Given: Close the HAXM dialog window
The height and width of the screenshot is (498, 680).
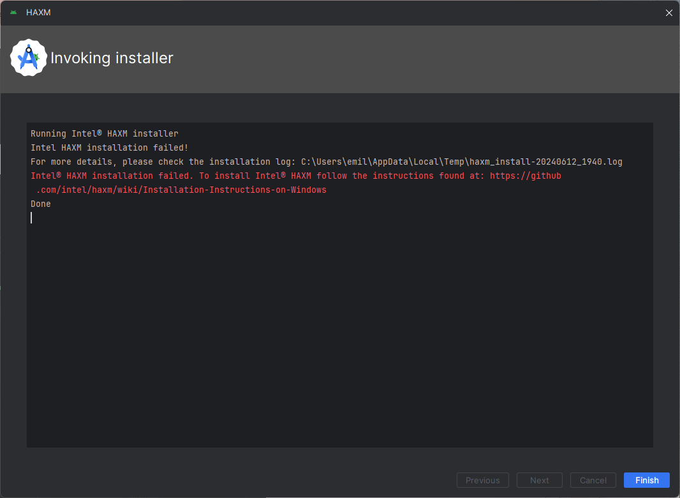Looking at the screenshot, I should [x=669, y=13].
